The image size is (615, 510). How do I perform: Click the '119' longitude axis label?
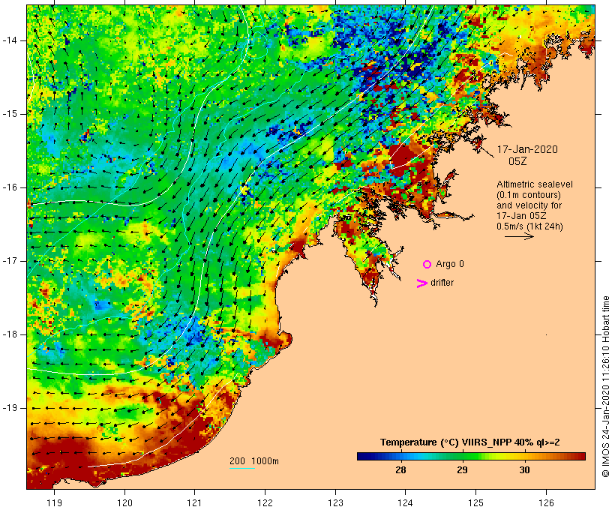pos(55,502)
